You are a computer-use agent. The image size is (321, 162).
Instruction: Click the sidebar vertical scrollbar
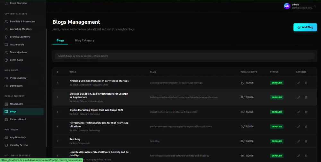point(47,88)
